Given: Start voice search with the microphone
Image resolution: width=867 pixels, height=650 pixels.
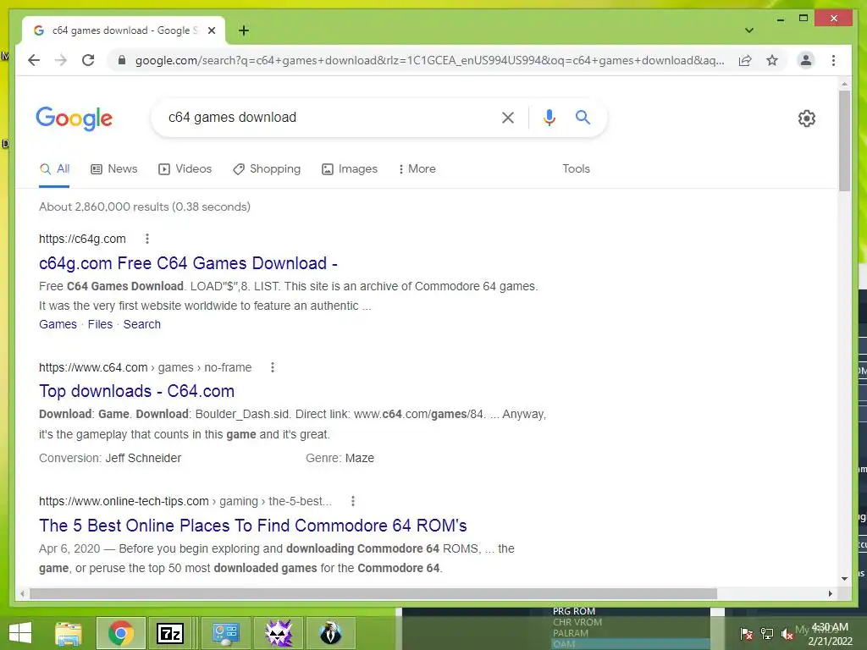Looking at the screenshot, I should click(x=549, y=117).
